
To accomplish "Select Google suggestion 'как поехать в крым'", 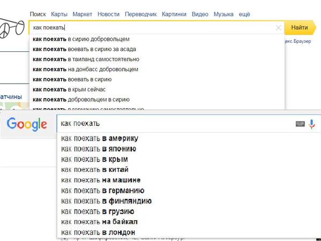I will pos(189,160).
